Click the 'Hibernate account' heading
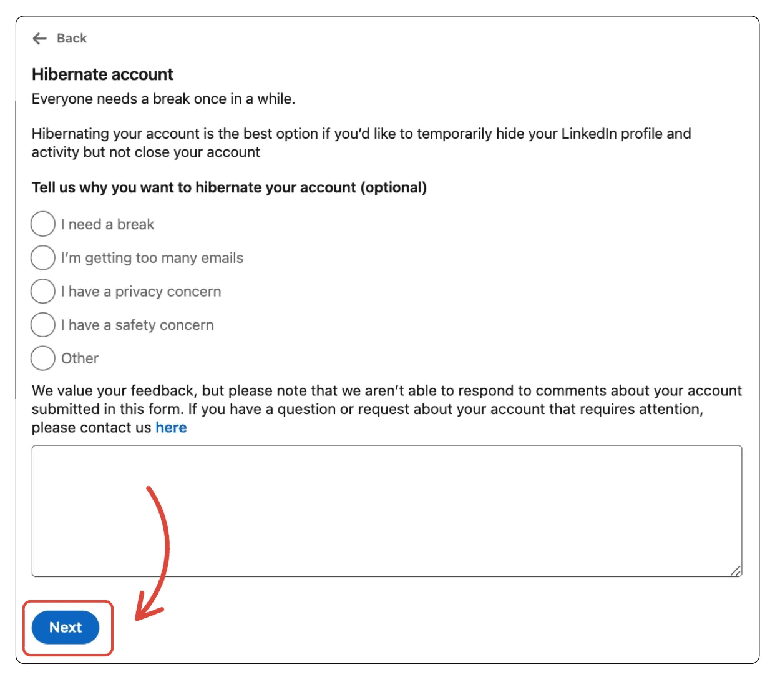 coord(102,74)
